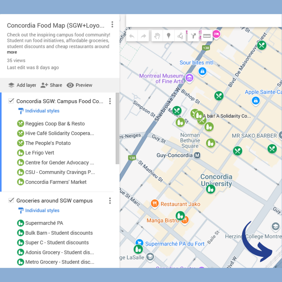Click green grocery marker on Concordia University
Image resolution: width=282 pixels, height=282 pixels.
210,189
